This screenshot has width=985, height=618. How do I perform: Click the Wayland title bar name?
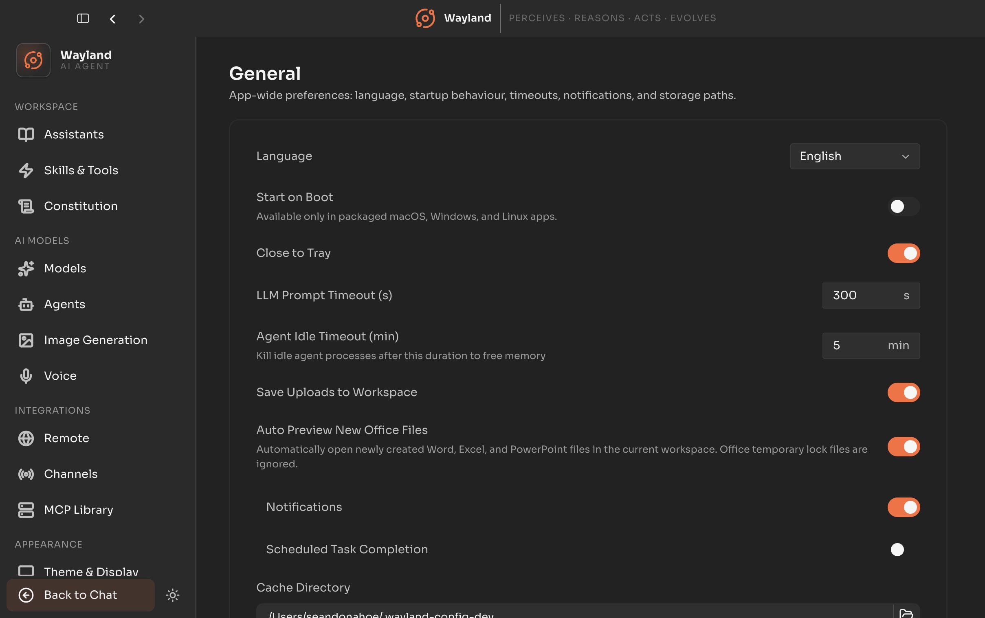point(467,18)
